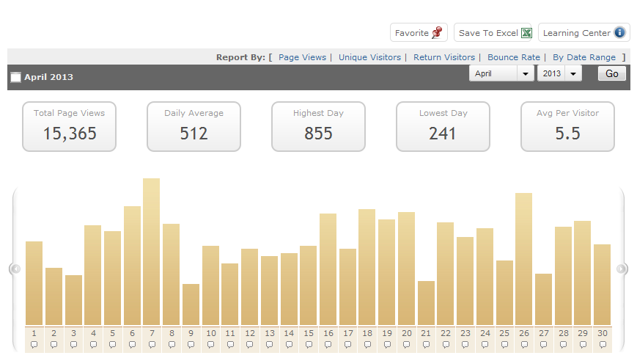Open comment bubble for day 18
Screen dimensions: 637x361
(x=367, y=345)
